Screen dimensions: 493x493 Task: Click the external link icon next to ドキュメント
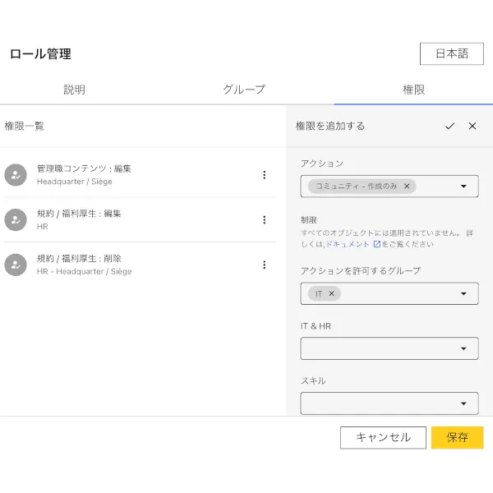[376, 244]
